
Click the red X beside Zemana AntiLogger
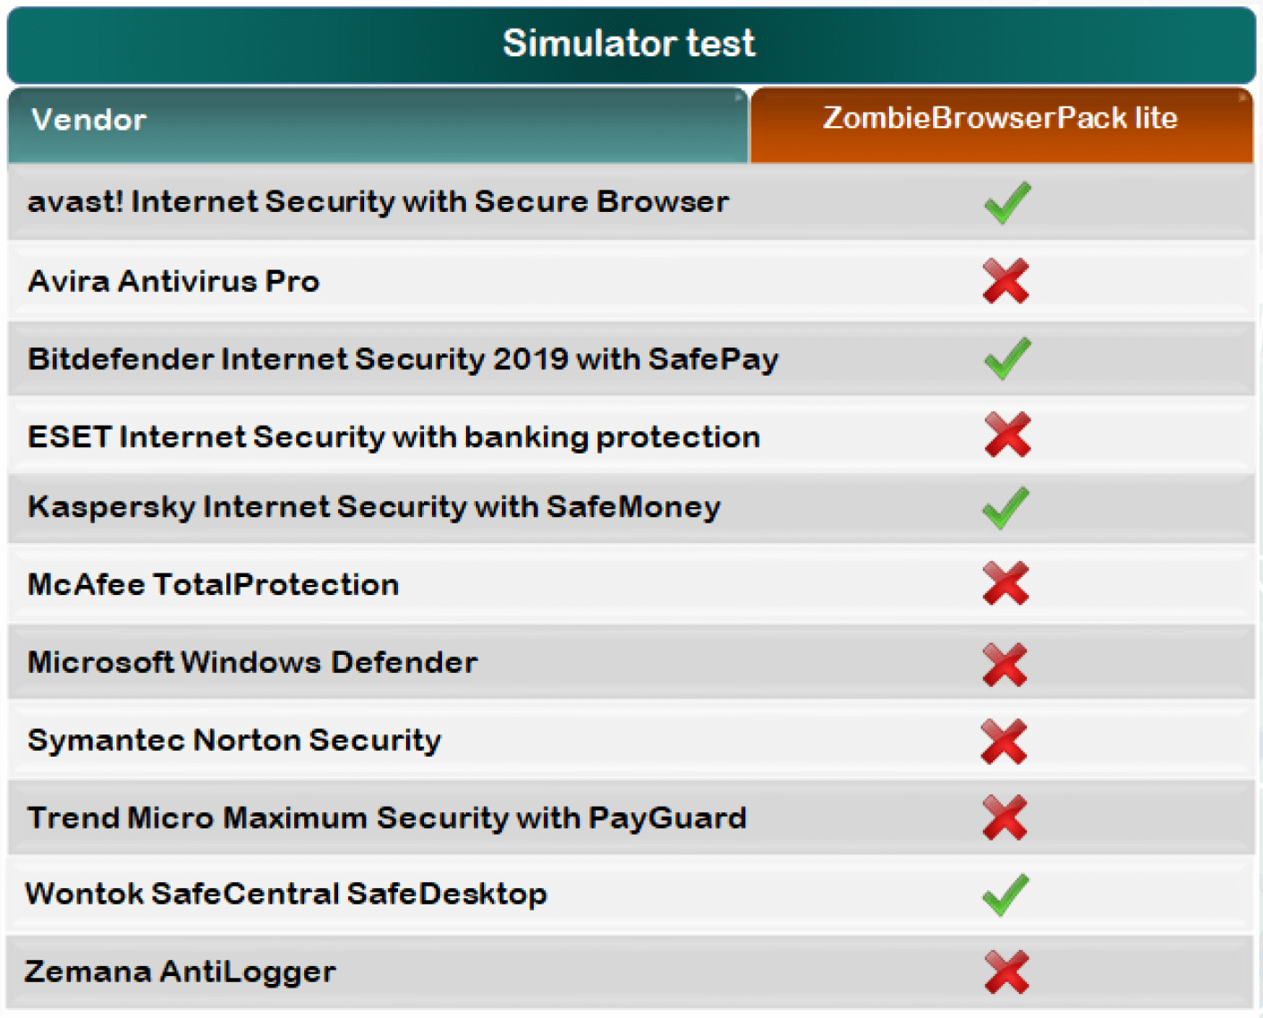pyautogui.click(x=1006, y=972)
